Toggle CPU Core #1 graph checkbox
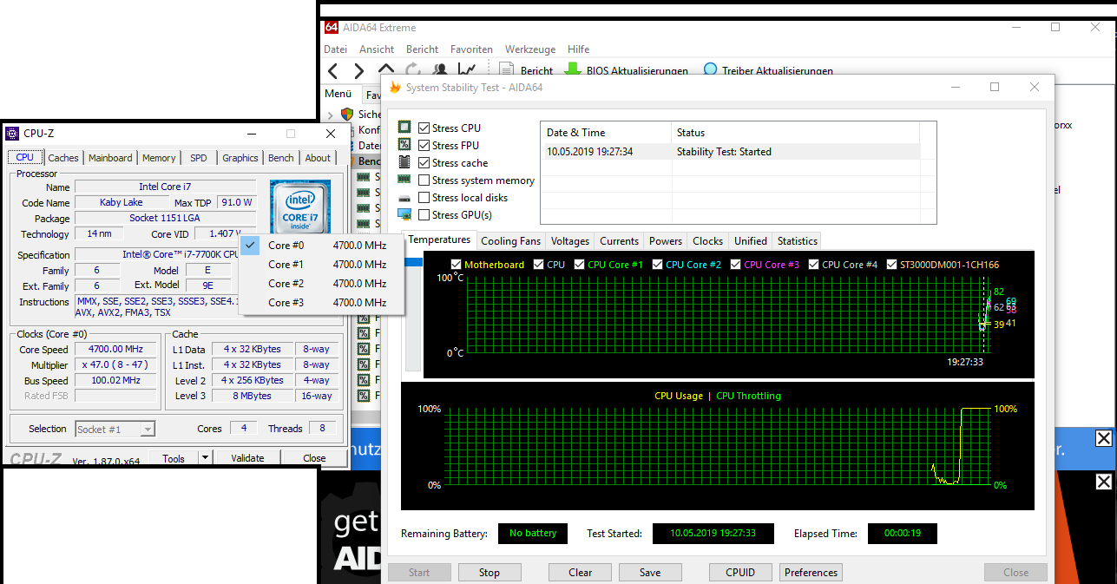 580,265
